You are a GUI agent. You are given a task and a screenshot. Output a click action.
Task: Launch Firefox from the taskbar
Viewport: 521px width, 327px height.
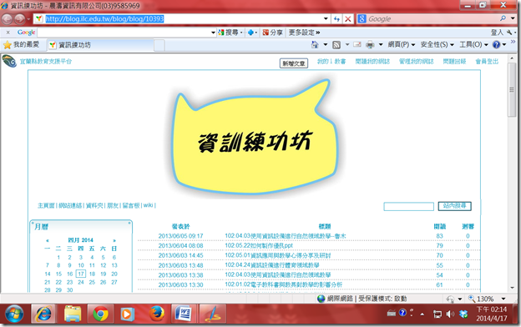(x=156, y=314)
